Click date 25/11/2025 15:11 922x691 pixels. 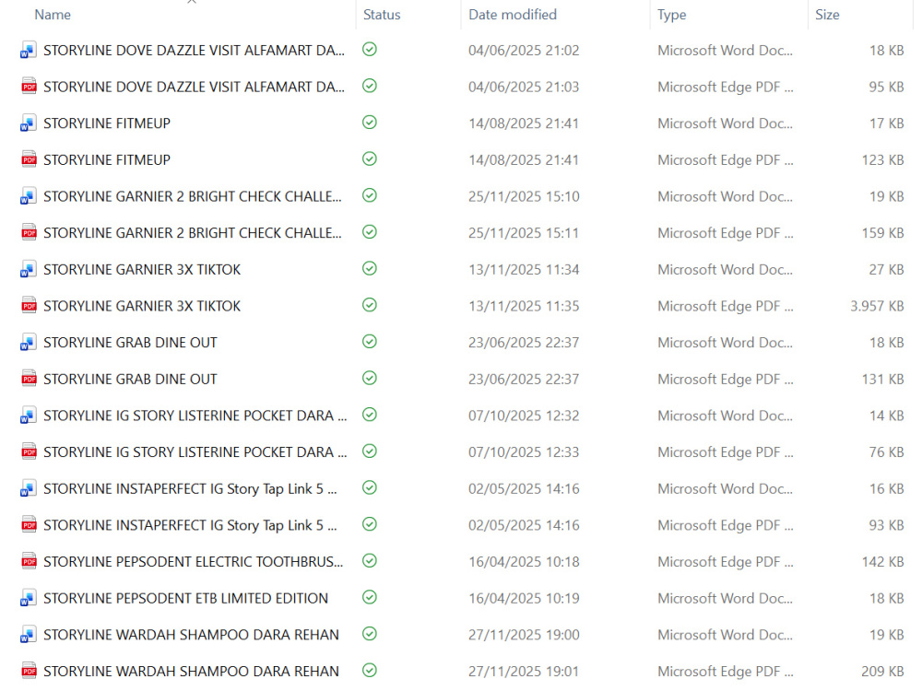pos(524,233)
